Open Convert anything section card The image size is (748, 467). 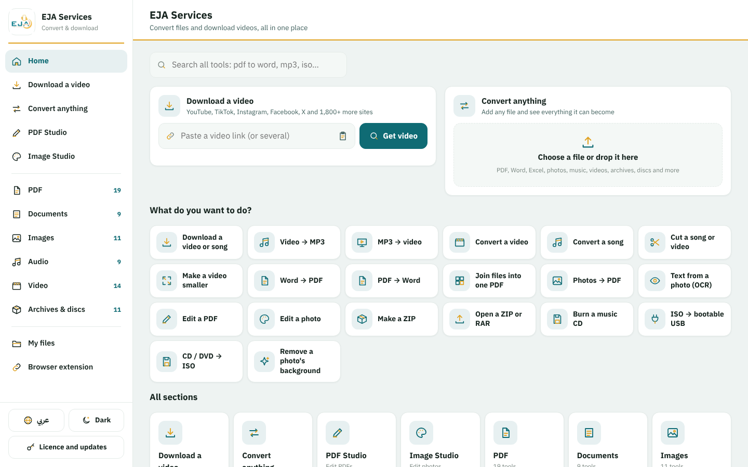[273, 440]
